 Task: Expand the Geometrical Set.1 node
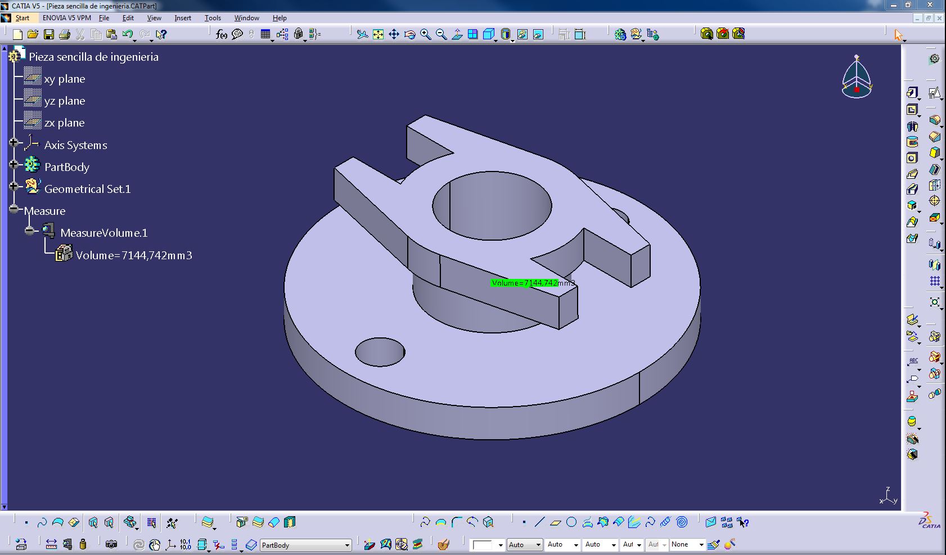[13, 186]
